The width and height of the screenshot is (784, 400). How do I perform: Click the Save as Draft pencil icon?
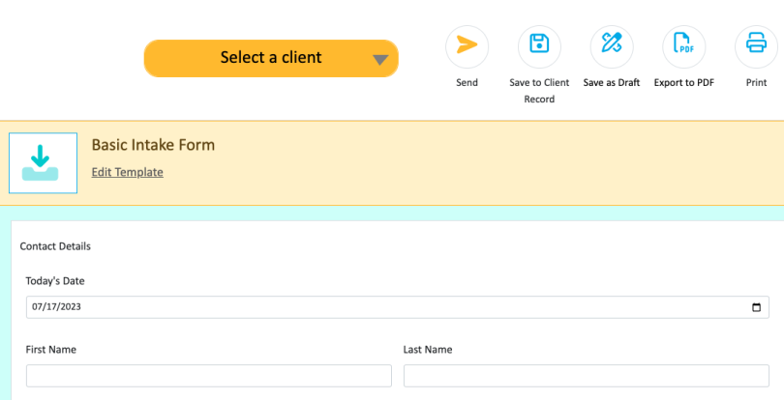612,45
